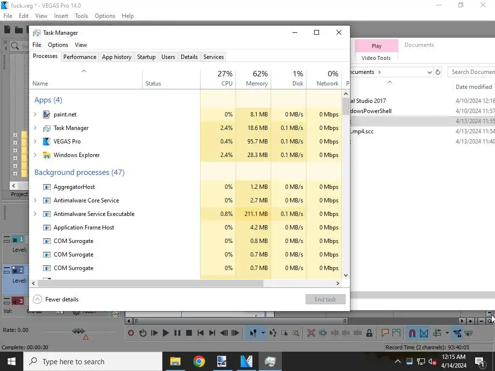Expand the Task Manager process row
The image size is (495, 371).
point(35,128)
